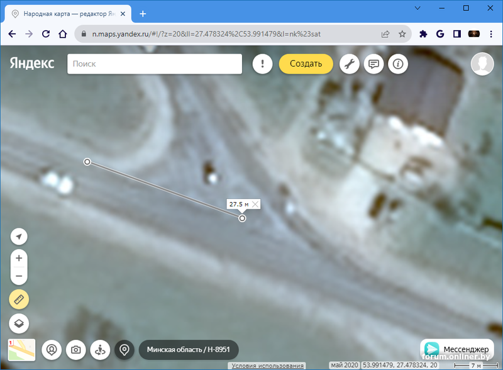Image resolution: width=503 pixels, height=370 pixels.
Task: Go back in browser history
Action: tap(12, 34)
